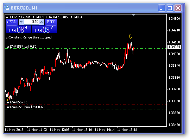Click the 0.50 volume input field
Viewport: 190px width, 139px height.
[32, 22]
